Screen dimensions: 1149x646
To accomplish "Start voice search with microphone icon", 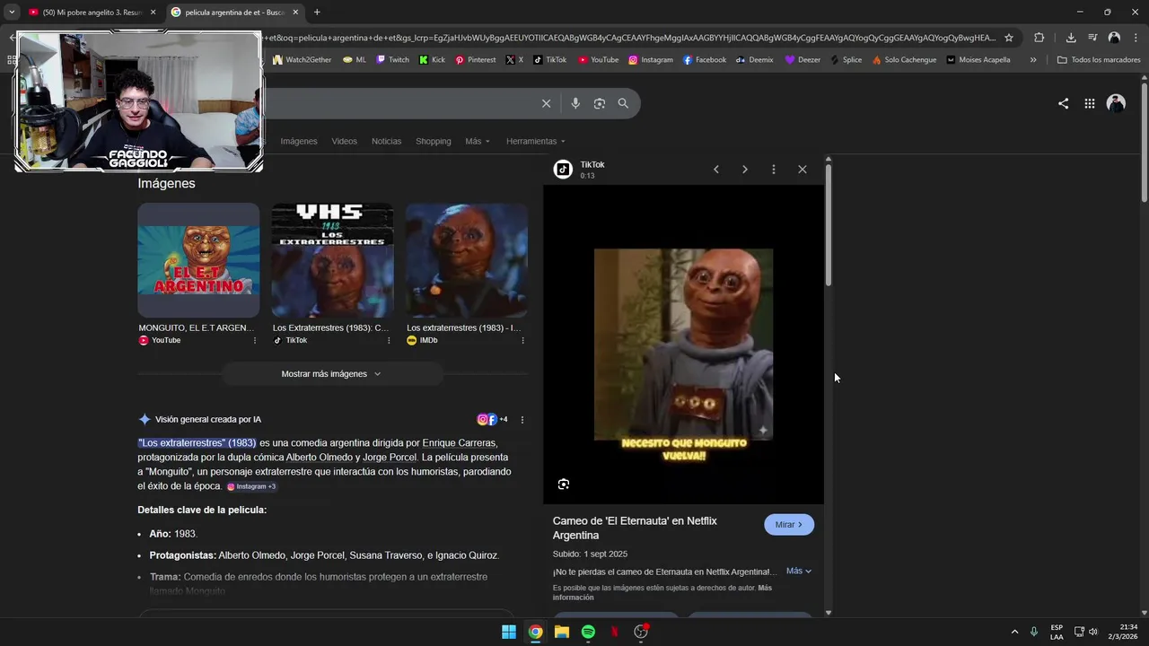I will [575, 103].
